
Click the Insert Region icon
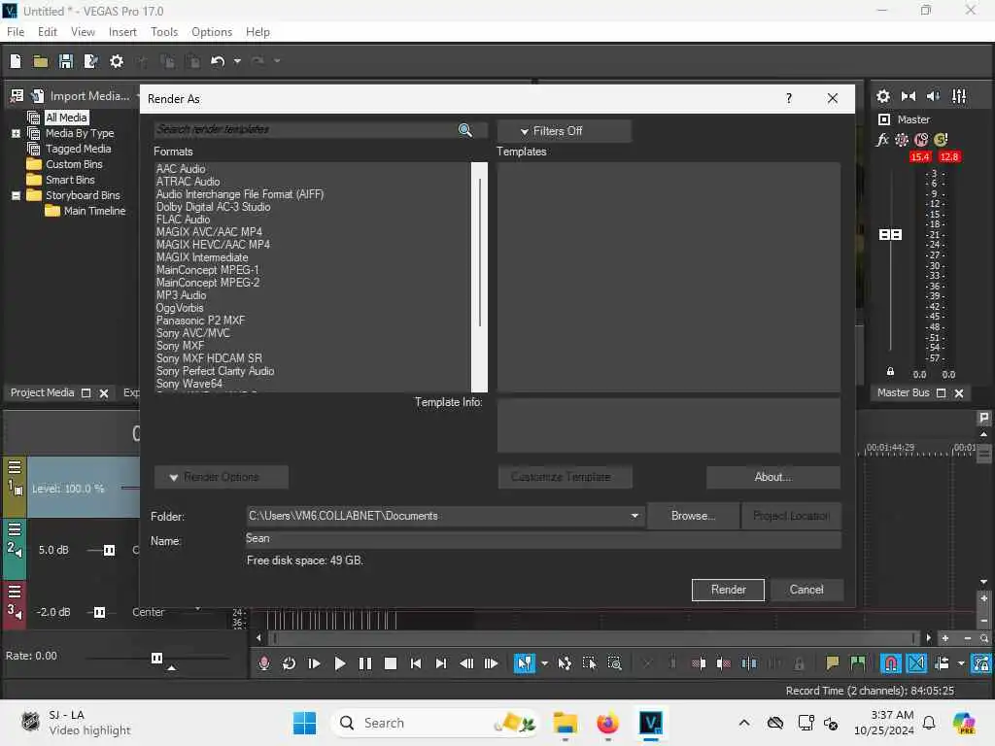pyautogui.click(x=858, y=663)
